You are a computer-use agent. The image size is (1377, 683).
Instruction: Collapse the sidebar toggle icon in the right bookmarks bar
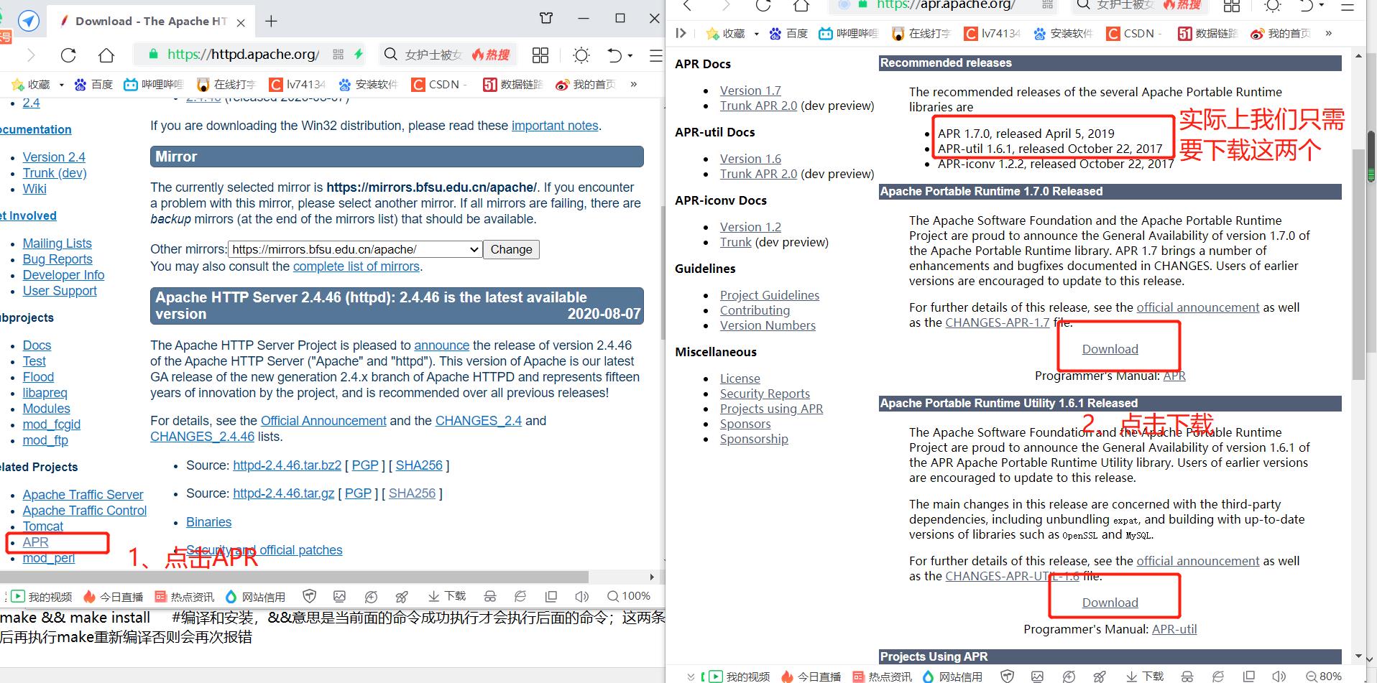pos(681,33)
